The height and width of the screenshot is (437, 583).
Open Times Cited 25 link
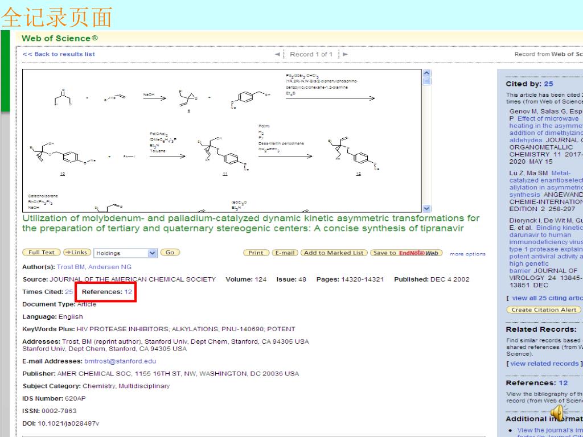point(69,292)
